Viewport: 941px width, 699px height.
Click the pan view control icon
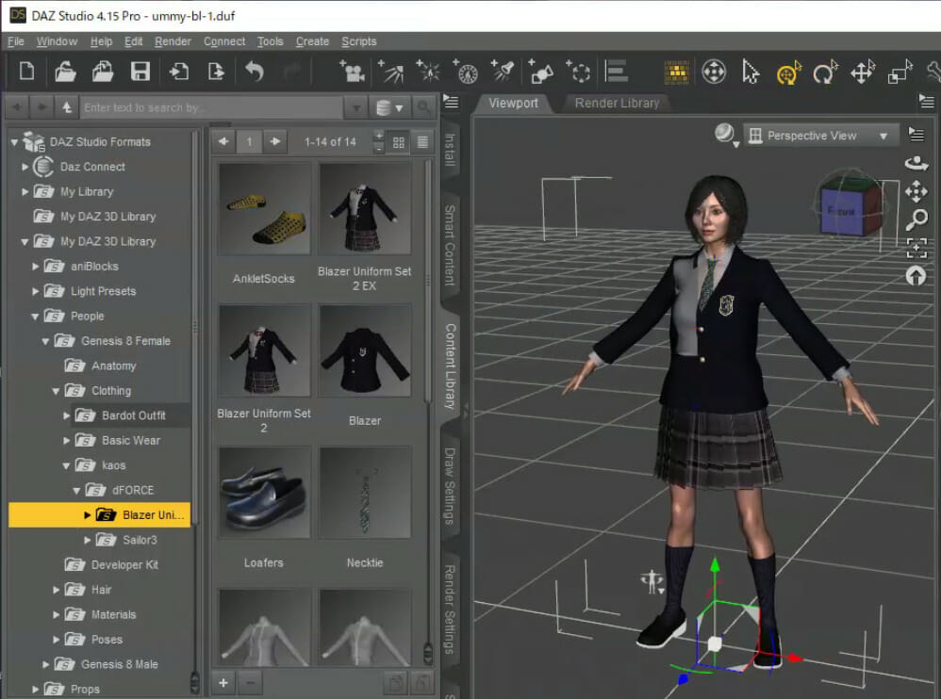point(916,192)
